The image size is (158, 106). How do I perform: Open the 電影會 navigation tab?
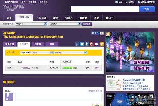(83, 18)
